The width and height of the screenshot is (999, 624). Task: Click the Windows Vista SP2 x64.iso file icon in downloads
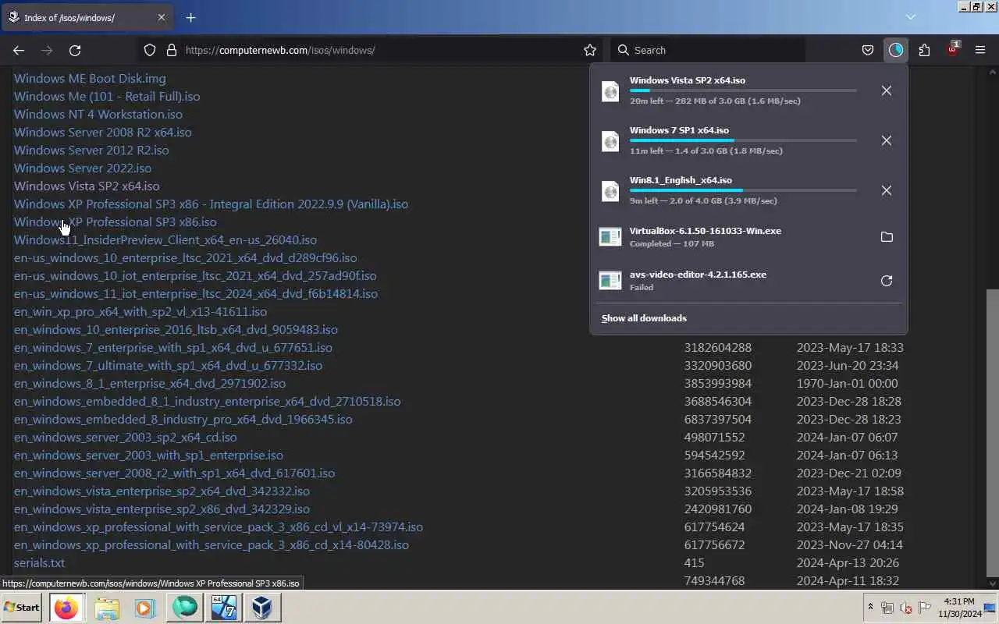coord(610,91)
